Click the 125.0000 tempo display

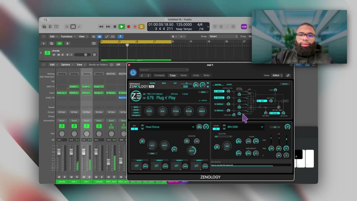coord(184,25)
